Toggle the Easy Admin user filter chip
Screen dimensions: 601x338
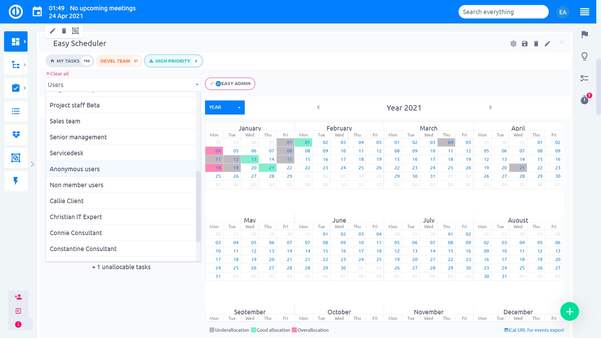tap(230, 84)
